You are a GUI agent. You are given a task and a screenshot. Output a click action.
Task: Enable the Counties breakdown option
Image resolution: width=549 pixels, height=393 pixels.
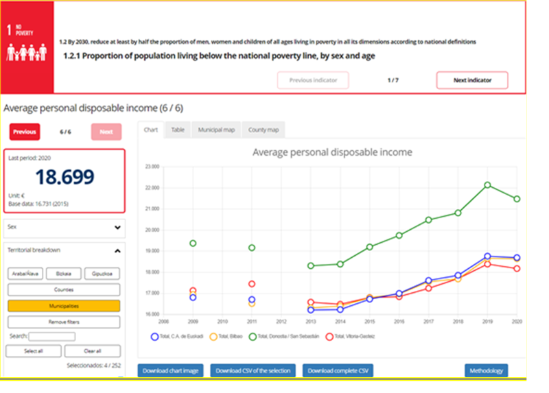coord(64,290)
